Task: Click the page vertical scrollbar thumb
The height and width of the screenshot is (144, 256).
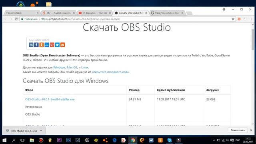Action: pyautogui.click(x=253, y=40)
